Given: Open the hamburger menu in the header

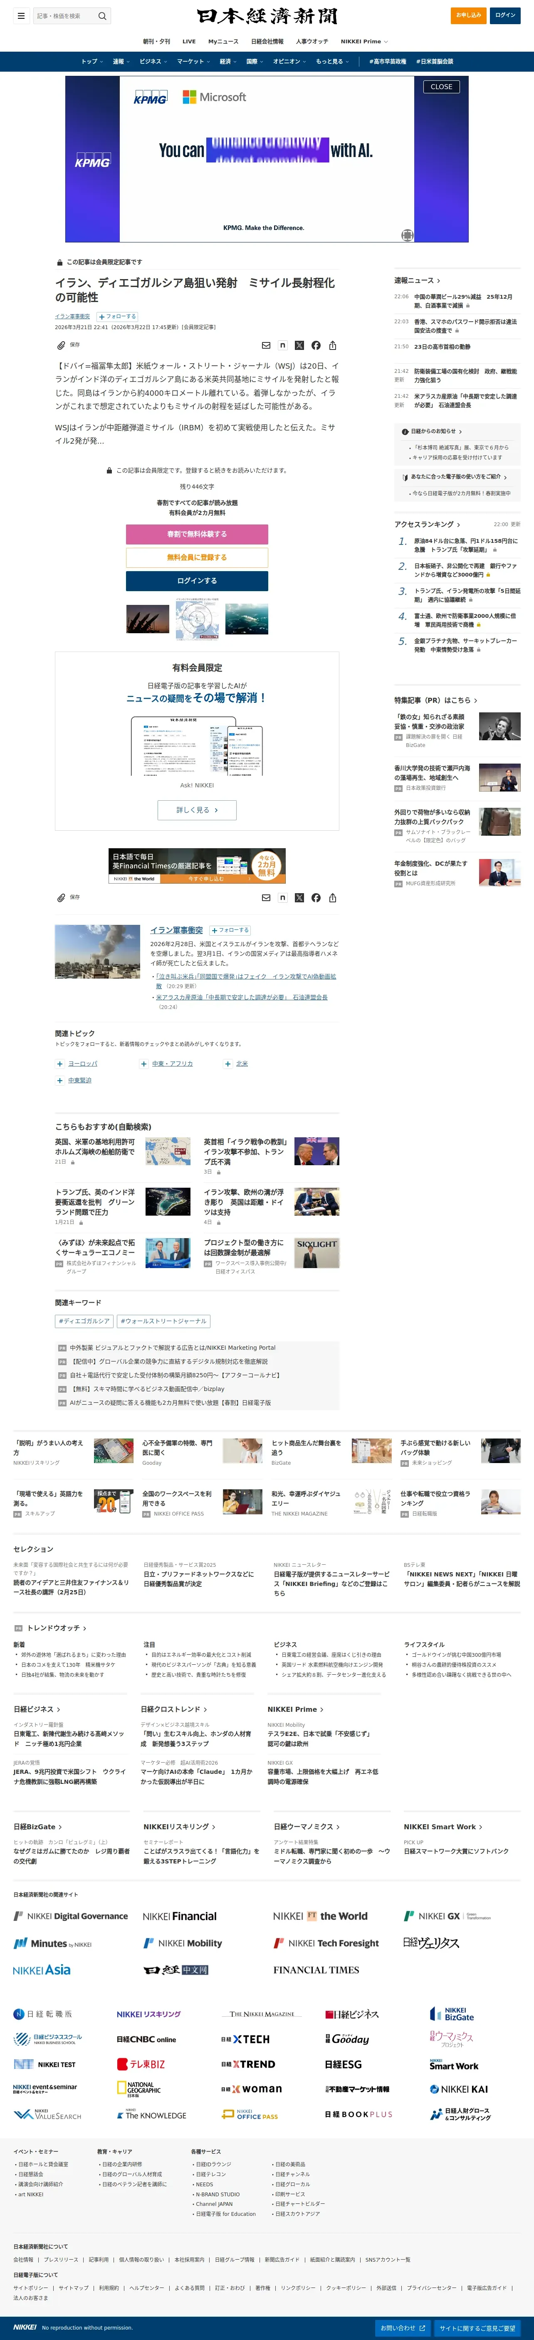Looking at the screenshot, I should tap(21, 15).
